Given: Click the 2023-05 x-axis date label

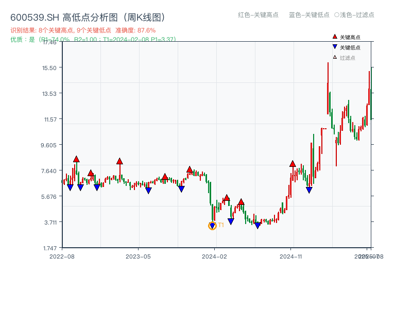Looking at the screenshot, I should point(138,256).
